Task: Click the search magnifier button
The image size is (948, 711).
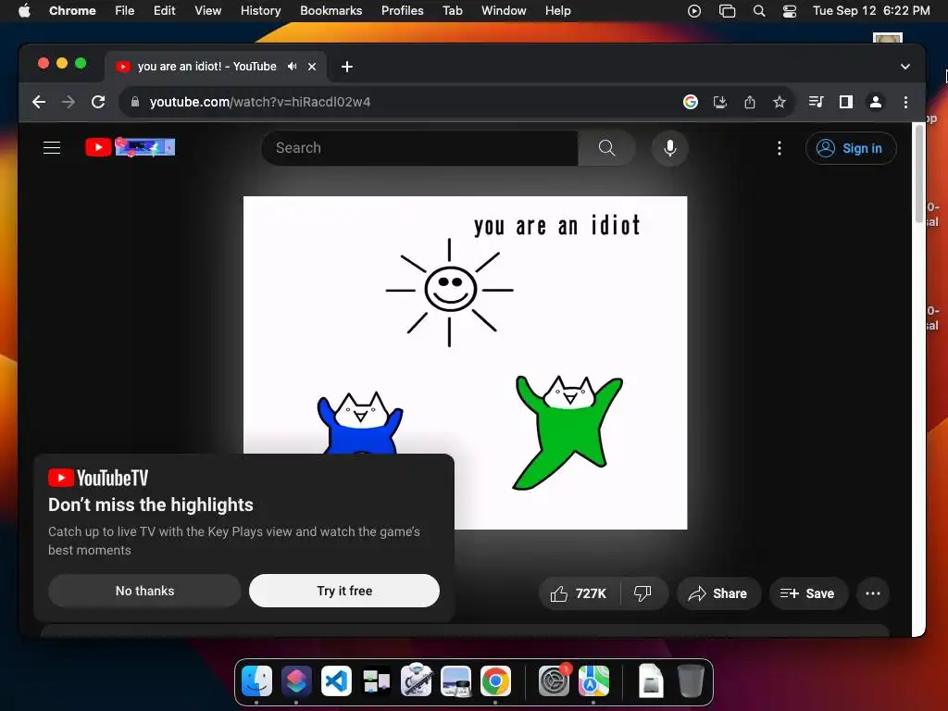Action: pos(606,147)
